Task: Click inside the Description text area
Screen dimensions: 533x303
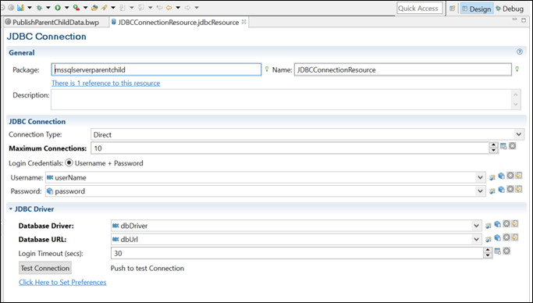Action: point(281,99)
